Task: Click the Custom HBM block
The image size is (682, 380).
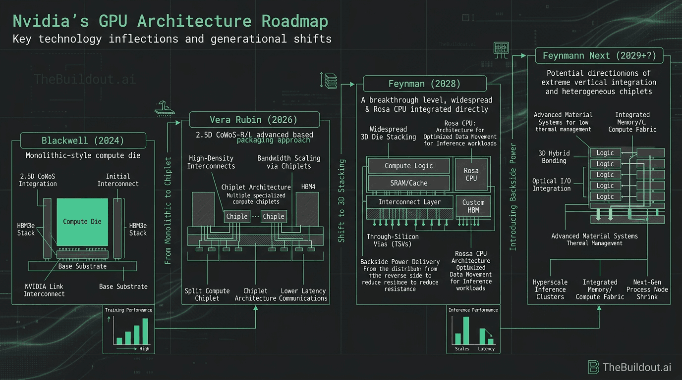Action: click(x=473, y=206)
